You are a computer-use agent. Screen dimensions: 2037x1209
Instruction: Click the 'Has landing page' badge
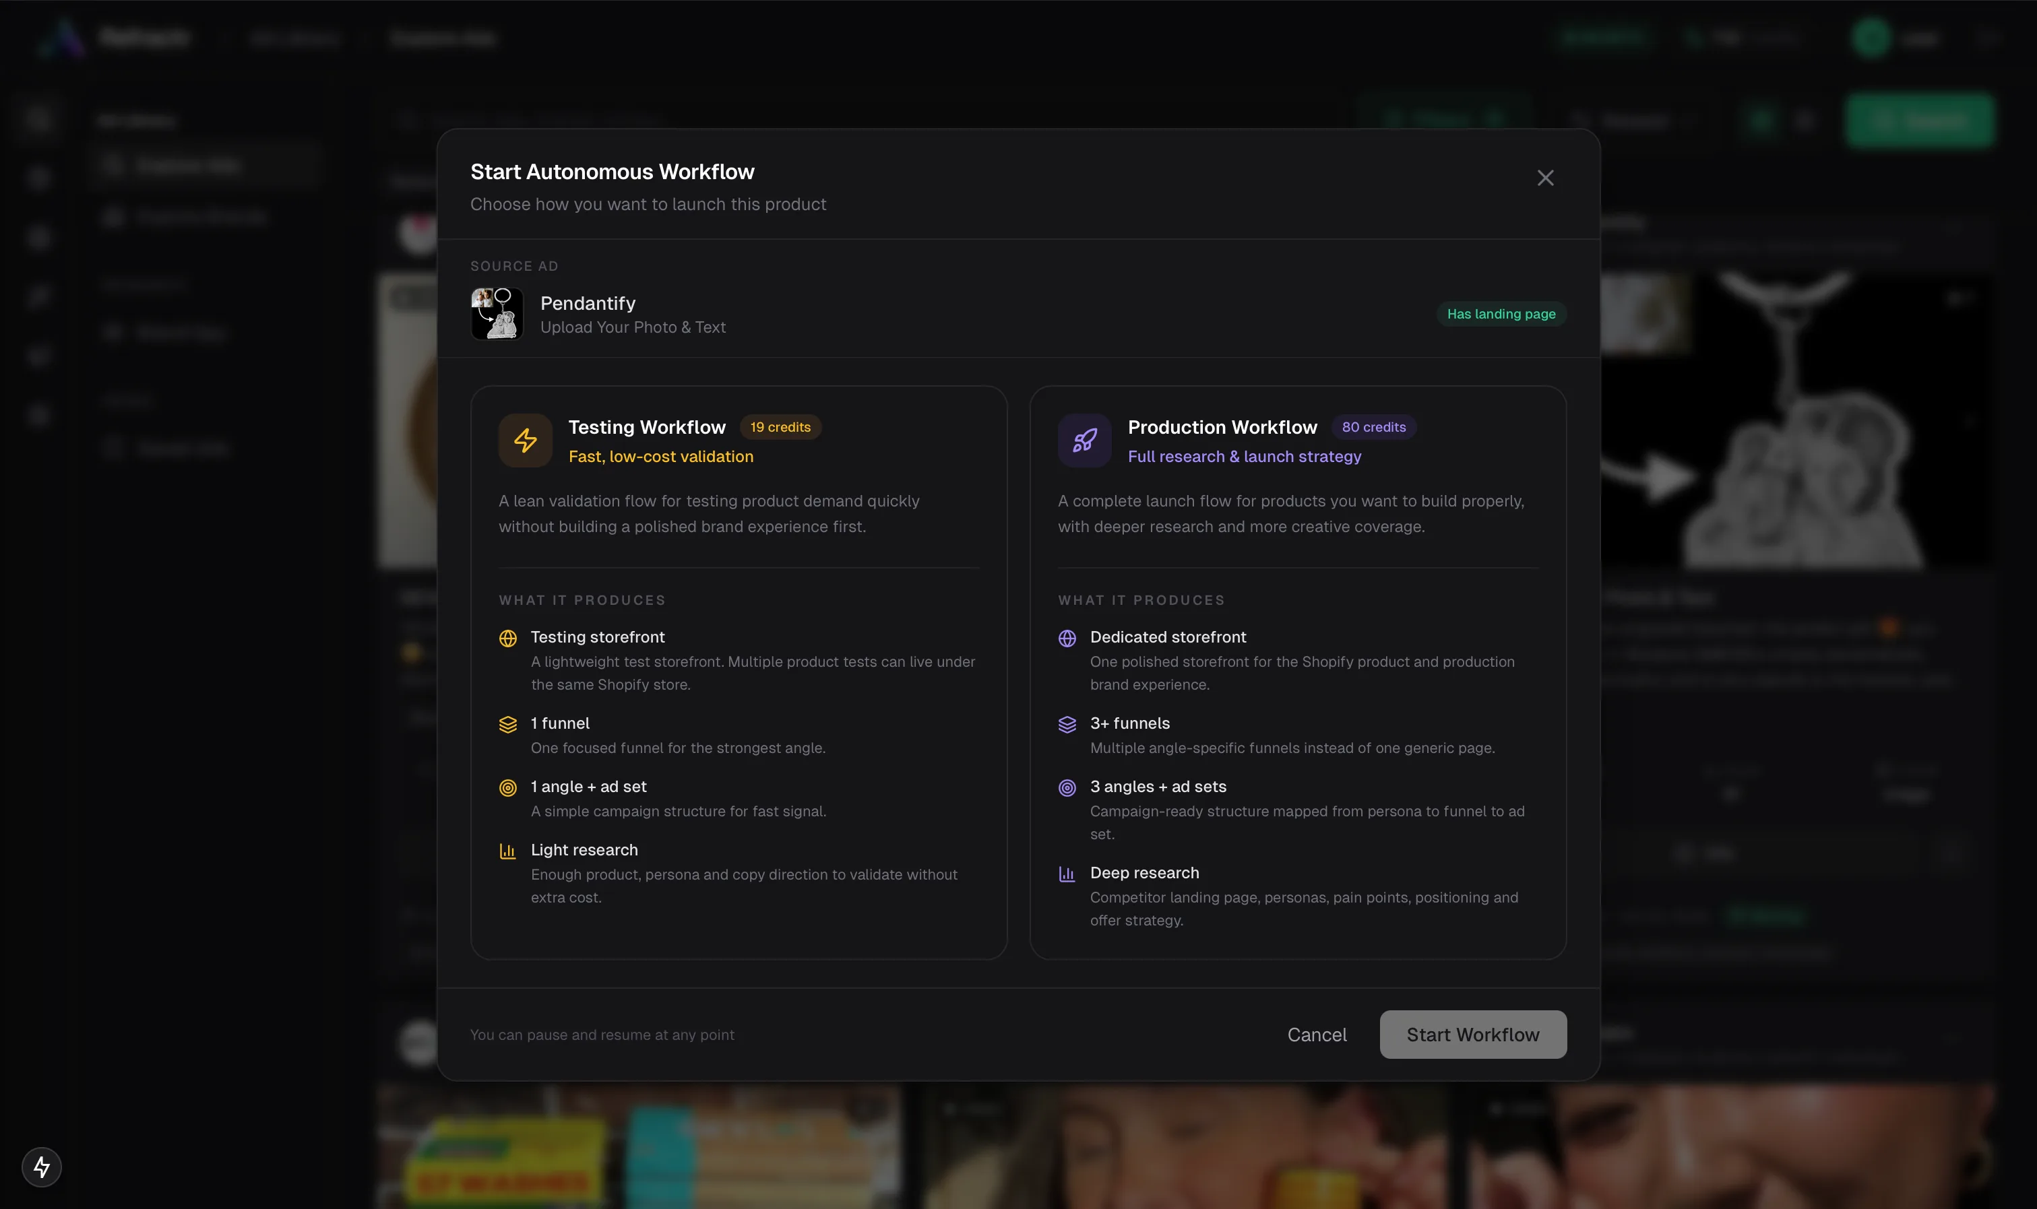(x=1501, y=314)
